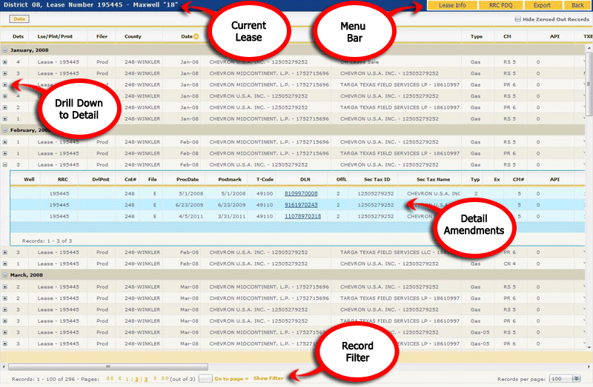593x387 pixels.
Task: Open DLN link 9161970243
Action: [301, 205]
